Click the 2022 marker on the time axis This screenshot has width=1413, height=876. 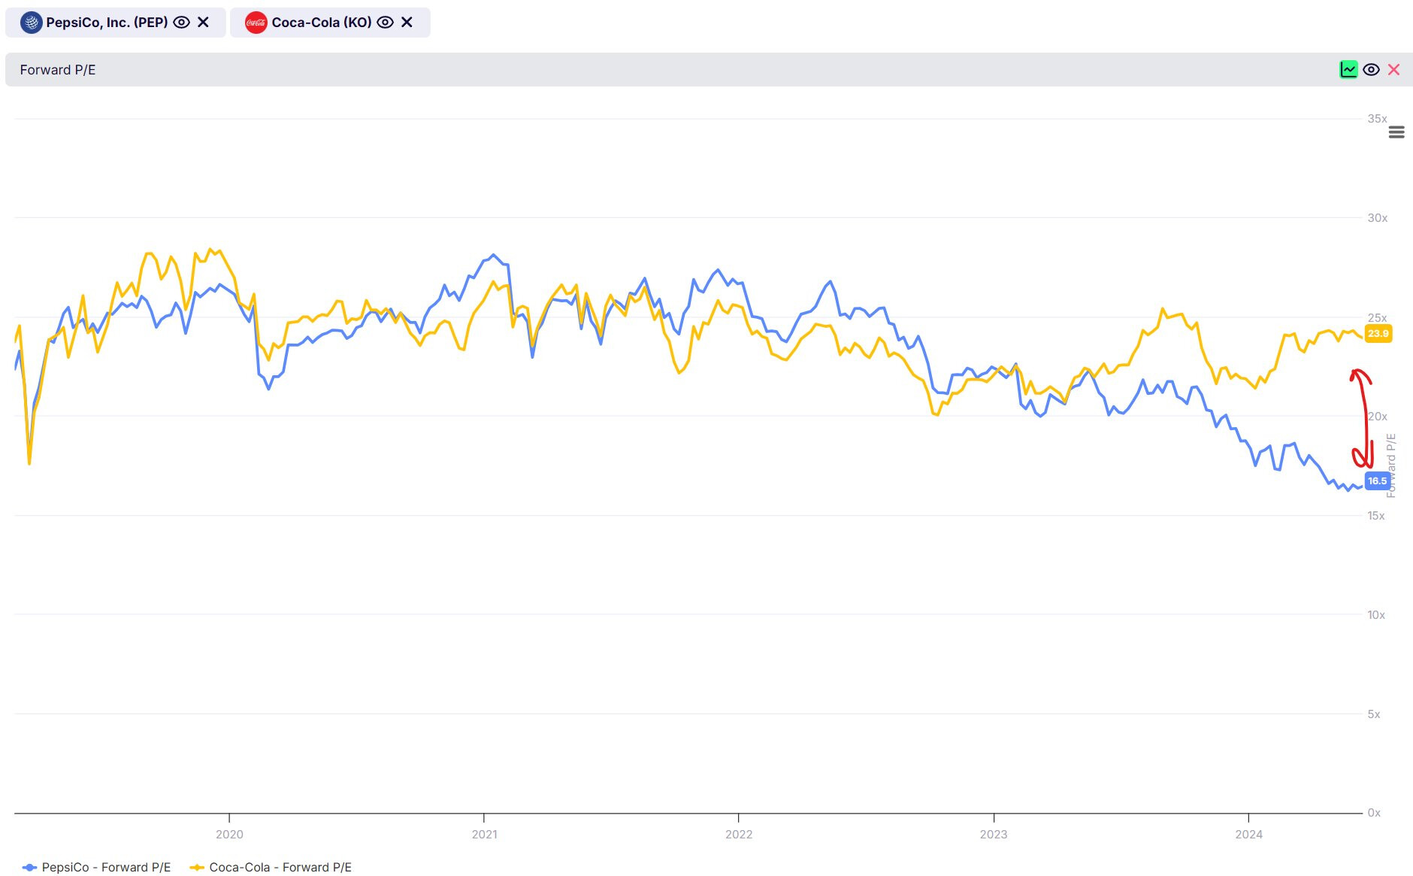point(739,834)
